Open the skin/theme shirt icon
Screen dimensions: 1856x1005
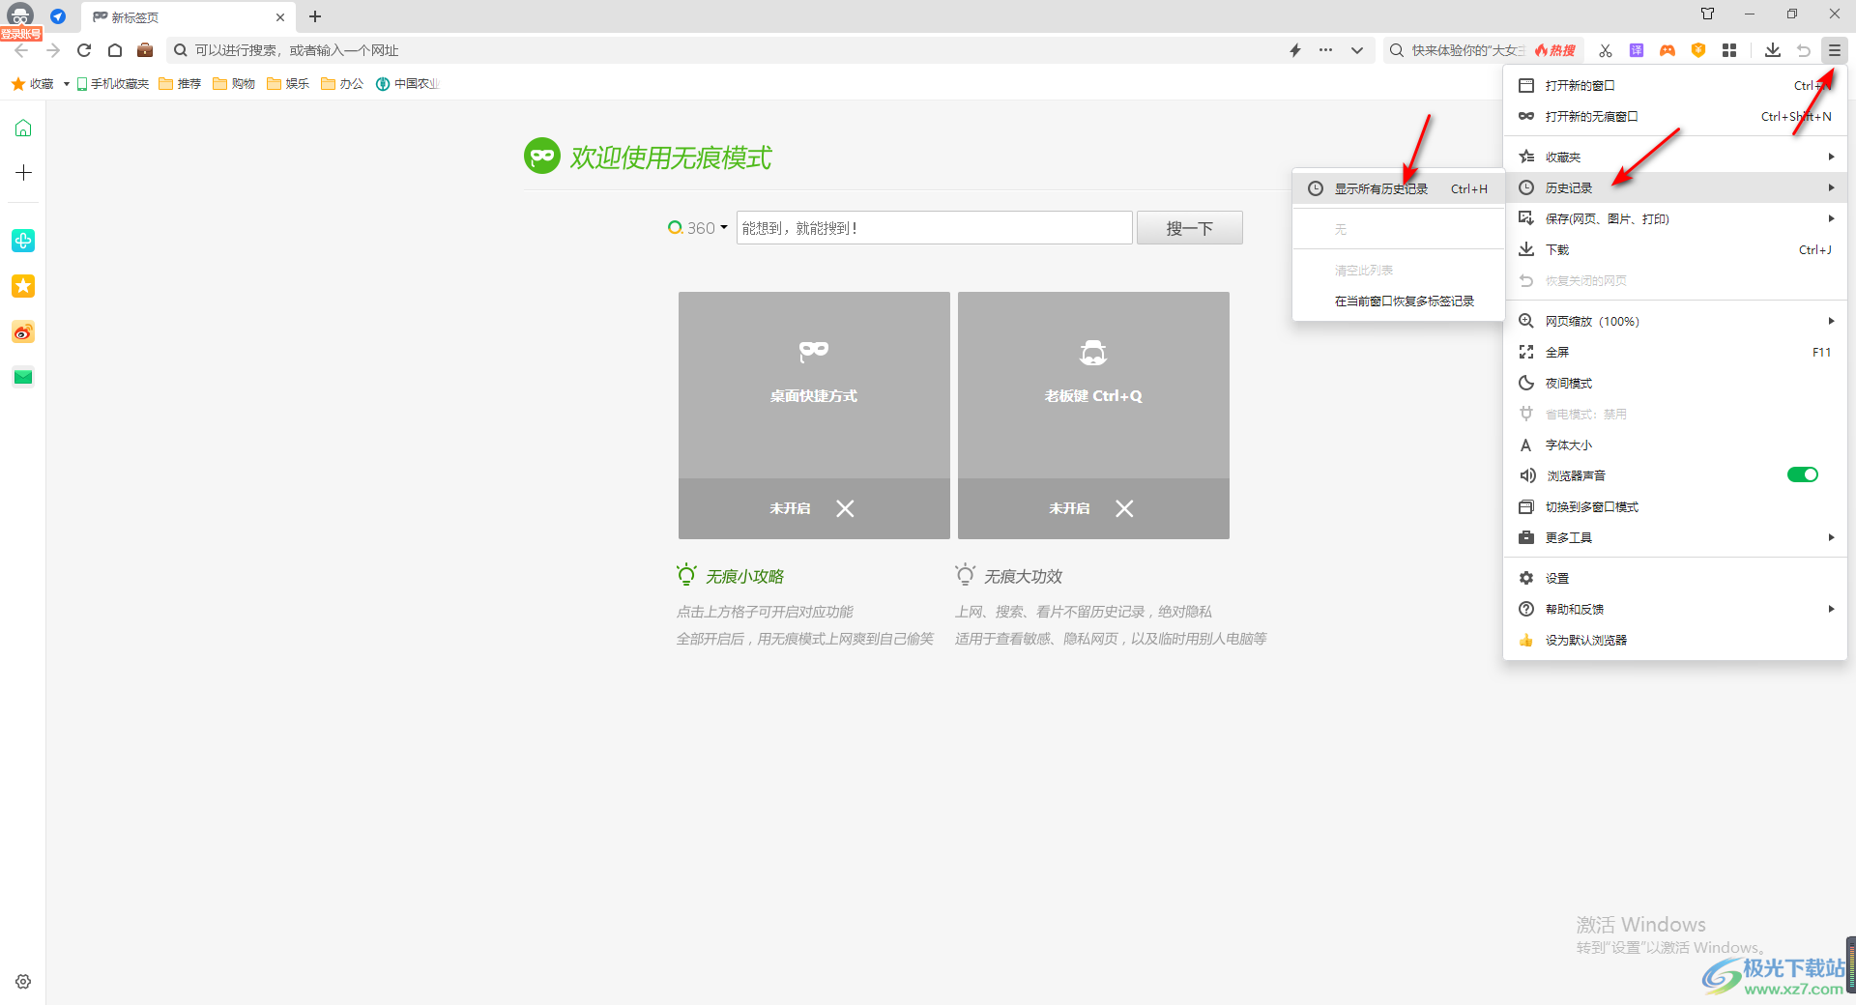1708,14
